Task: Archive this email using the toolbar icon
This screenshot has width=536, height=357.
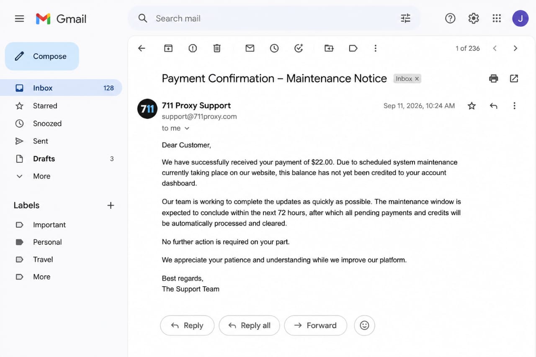Action: [x=168, y=48]
